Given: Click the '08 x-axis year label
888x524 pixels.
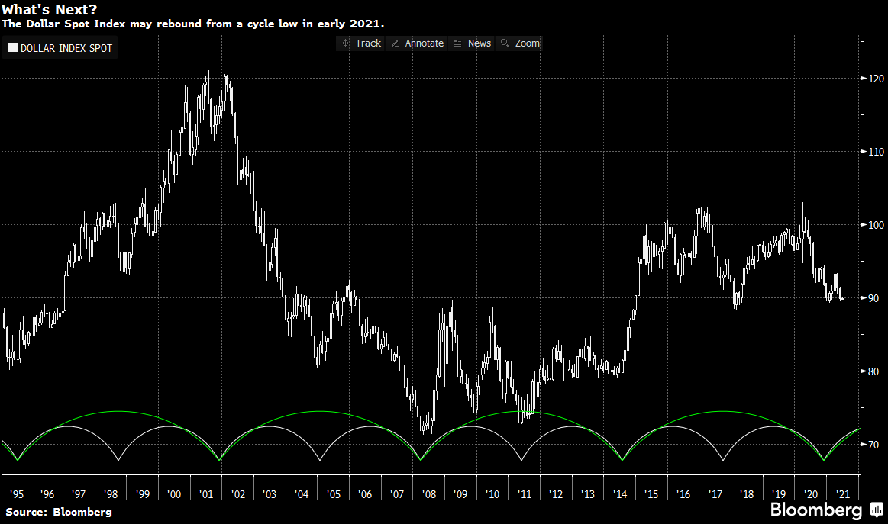Looking at the screenshot, I should point(428,494).
